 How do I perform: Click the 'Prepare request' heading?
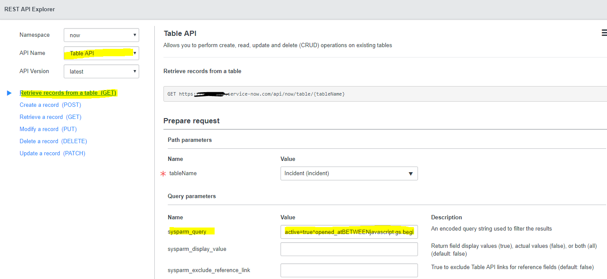192,121
